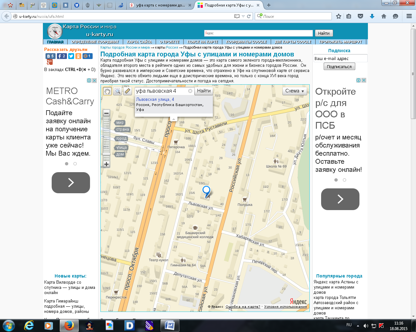This screenshot has height=332, width=416.
Task: Click the Пятерочка shop icon on map
Action: [176, 142]
